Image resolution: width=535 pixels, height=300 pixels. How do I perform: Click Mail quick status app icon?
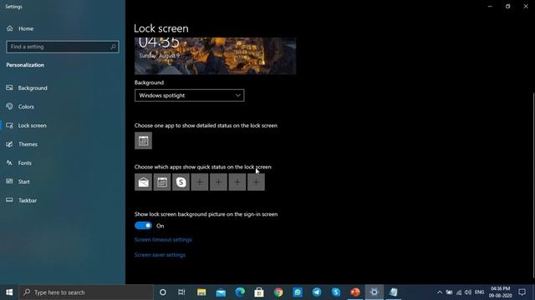(143, 182)
